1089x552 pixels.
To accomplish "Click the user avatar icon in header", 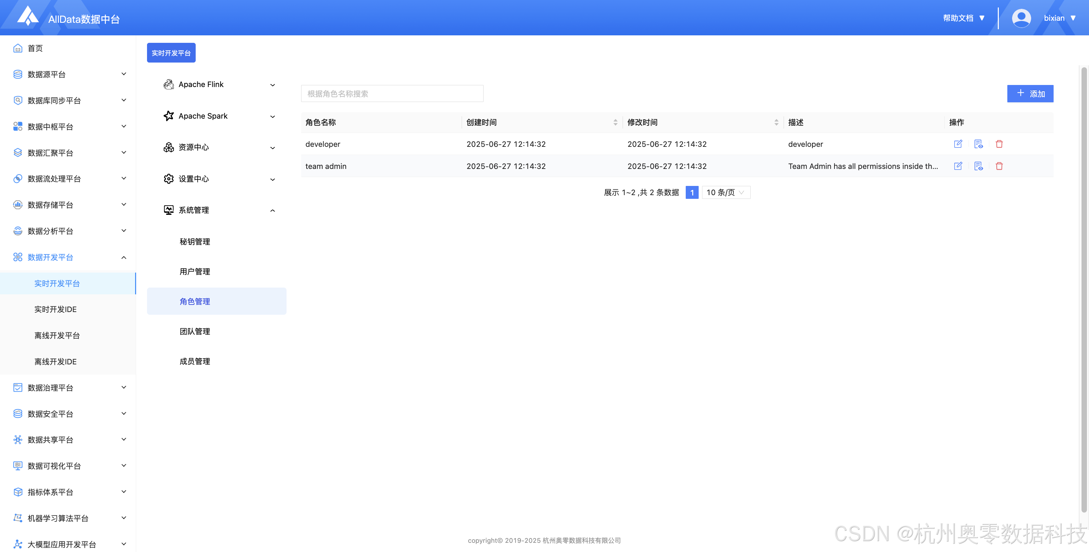I will (1021, 18).
